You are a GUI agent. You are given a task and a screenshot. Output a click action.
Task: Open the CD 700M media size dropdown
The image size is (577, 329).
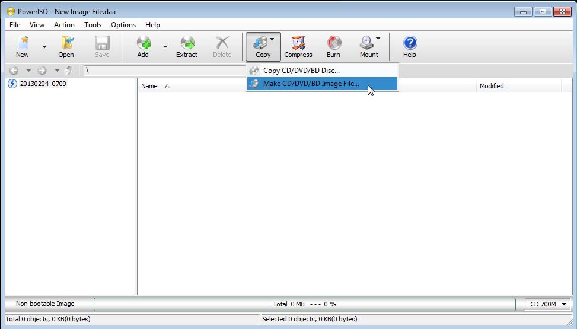coord(548,304)
